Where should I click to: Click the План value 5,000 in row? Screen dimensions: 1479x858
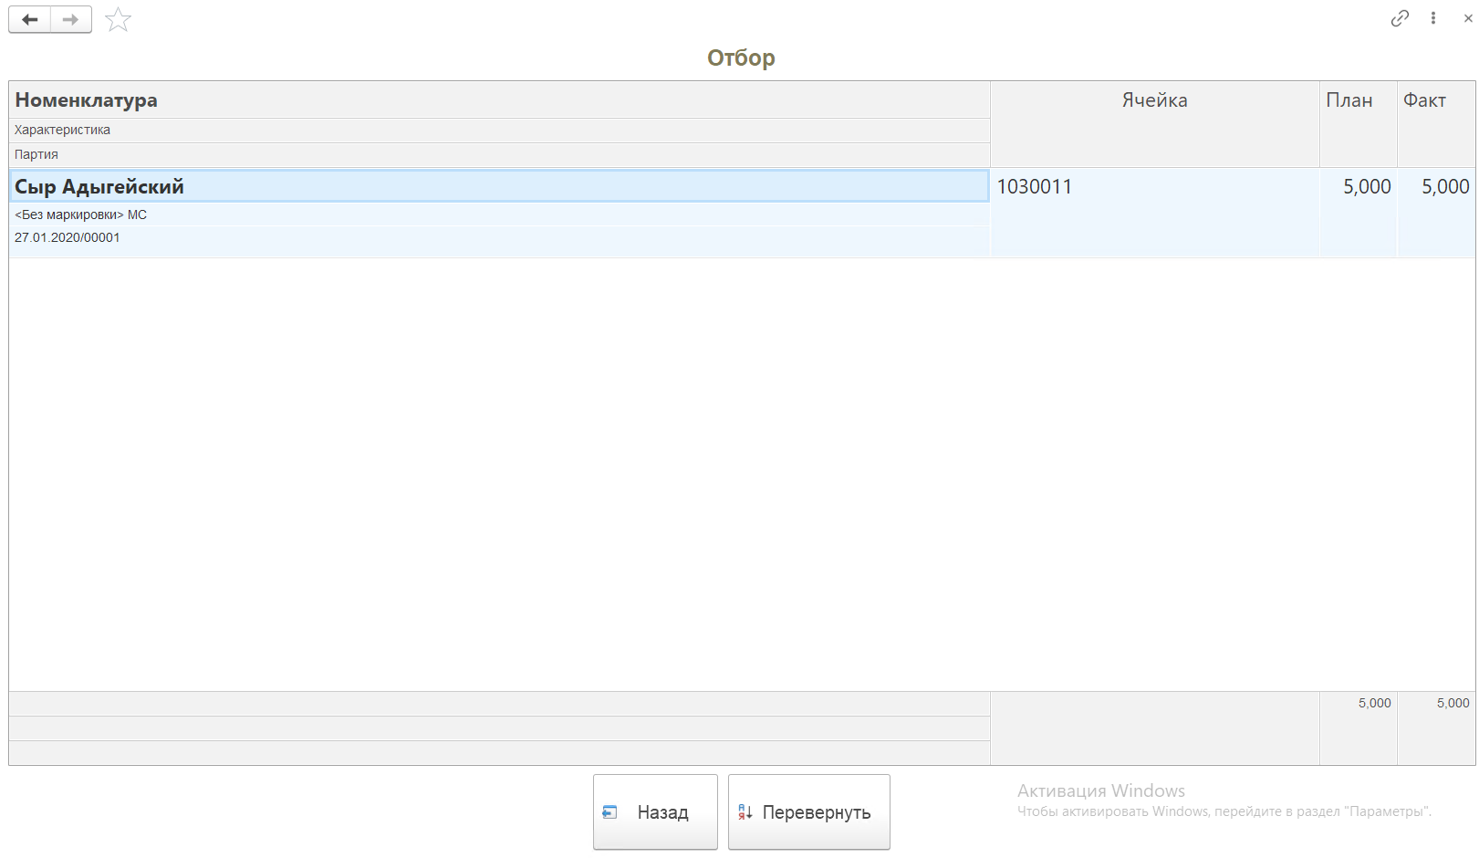point(1366,186)
